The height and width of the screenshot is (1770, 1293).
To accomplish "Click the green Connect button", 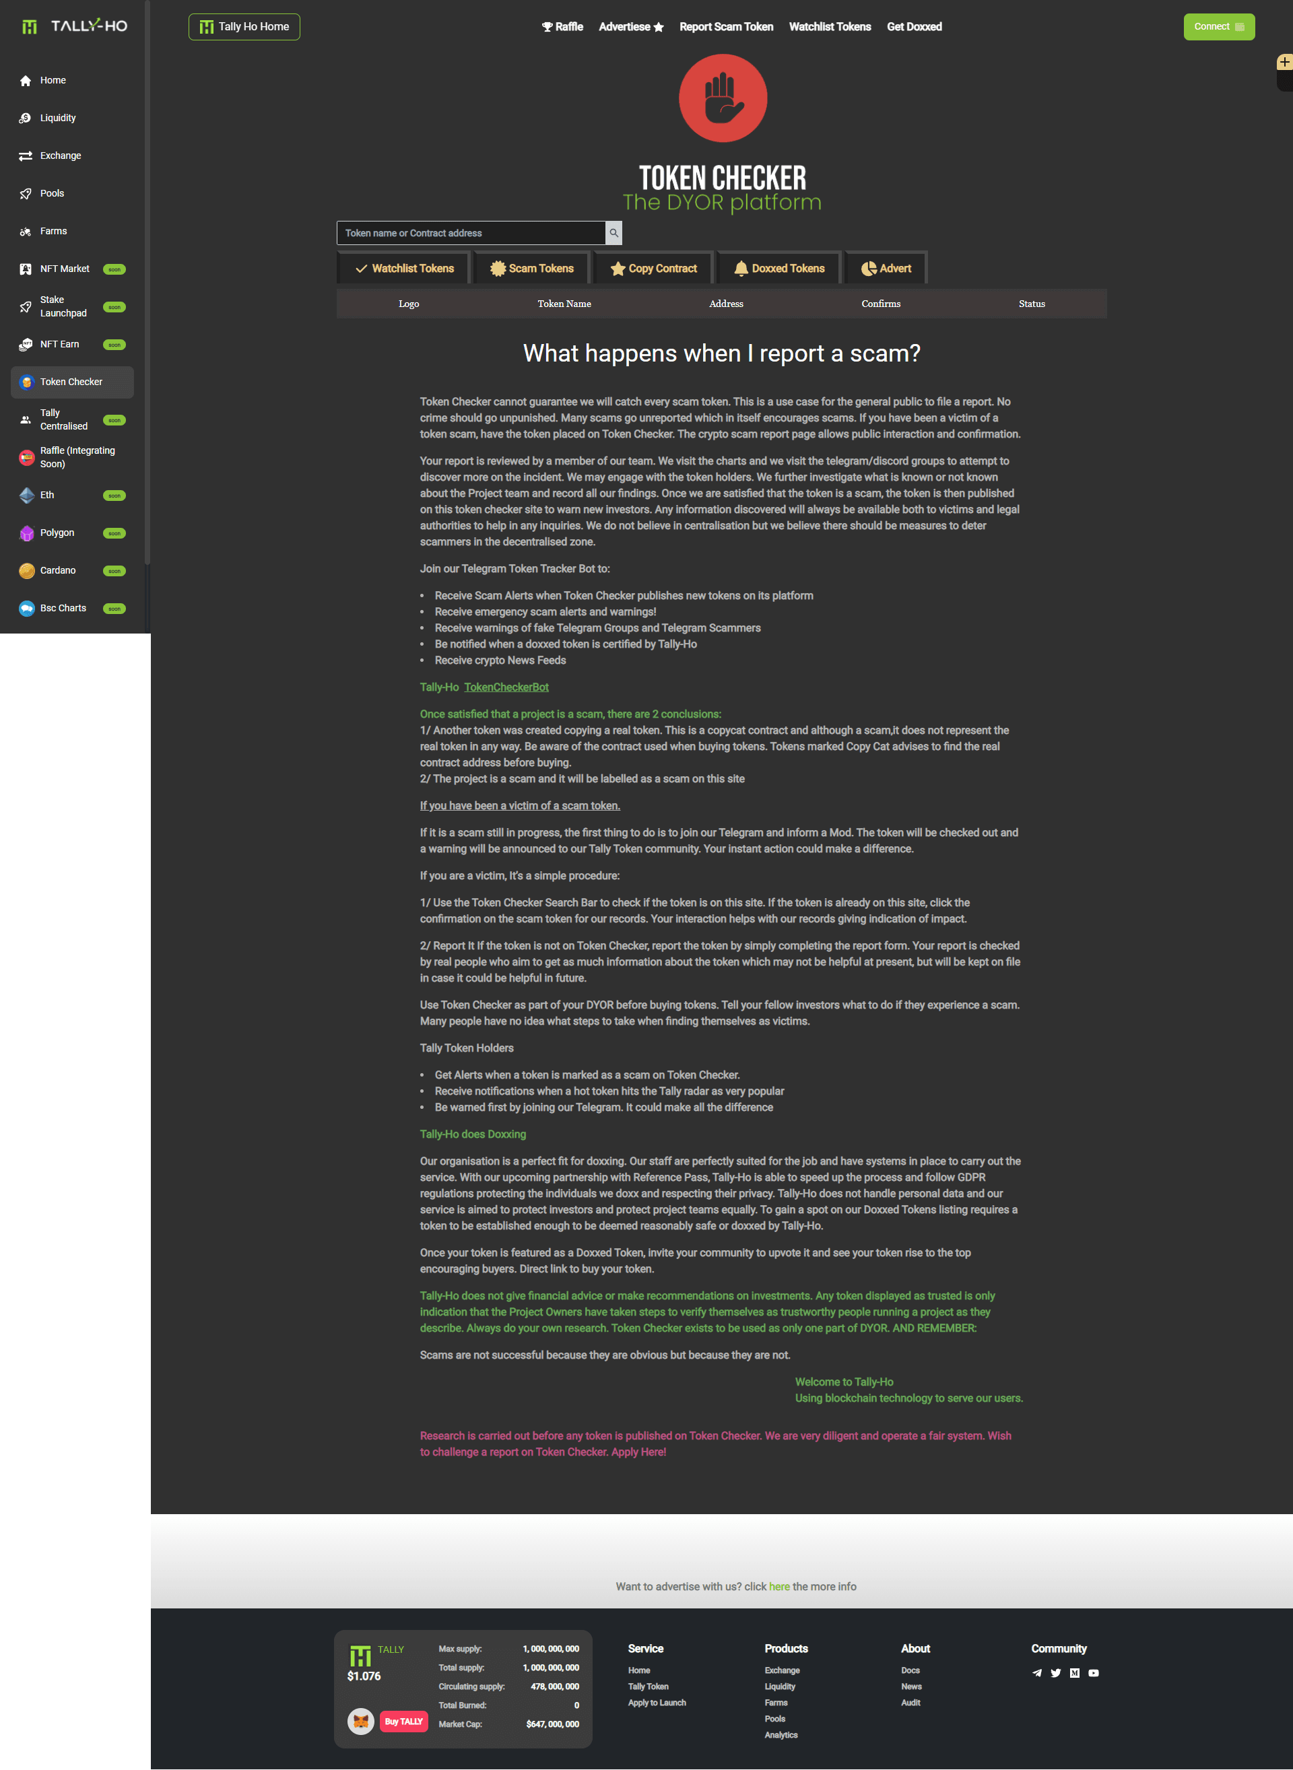I will coord(1219,27).
